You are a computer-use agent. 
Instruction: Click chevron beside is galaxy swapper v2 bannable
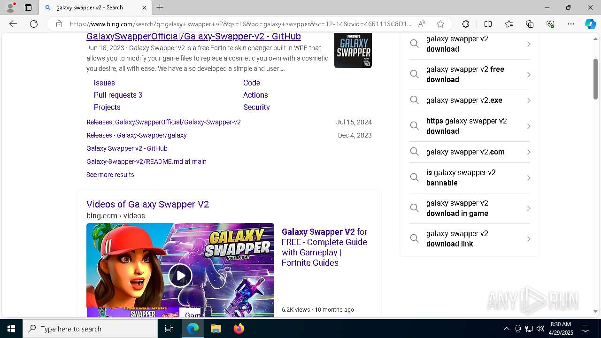529,178
